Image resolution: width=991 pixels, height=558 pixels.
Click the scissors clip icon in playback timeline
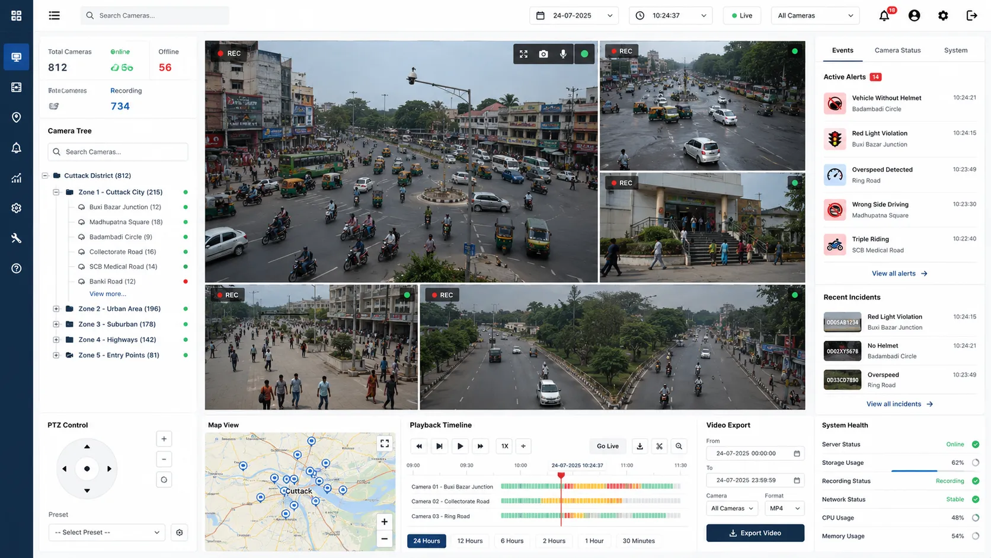659,446
